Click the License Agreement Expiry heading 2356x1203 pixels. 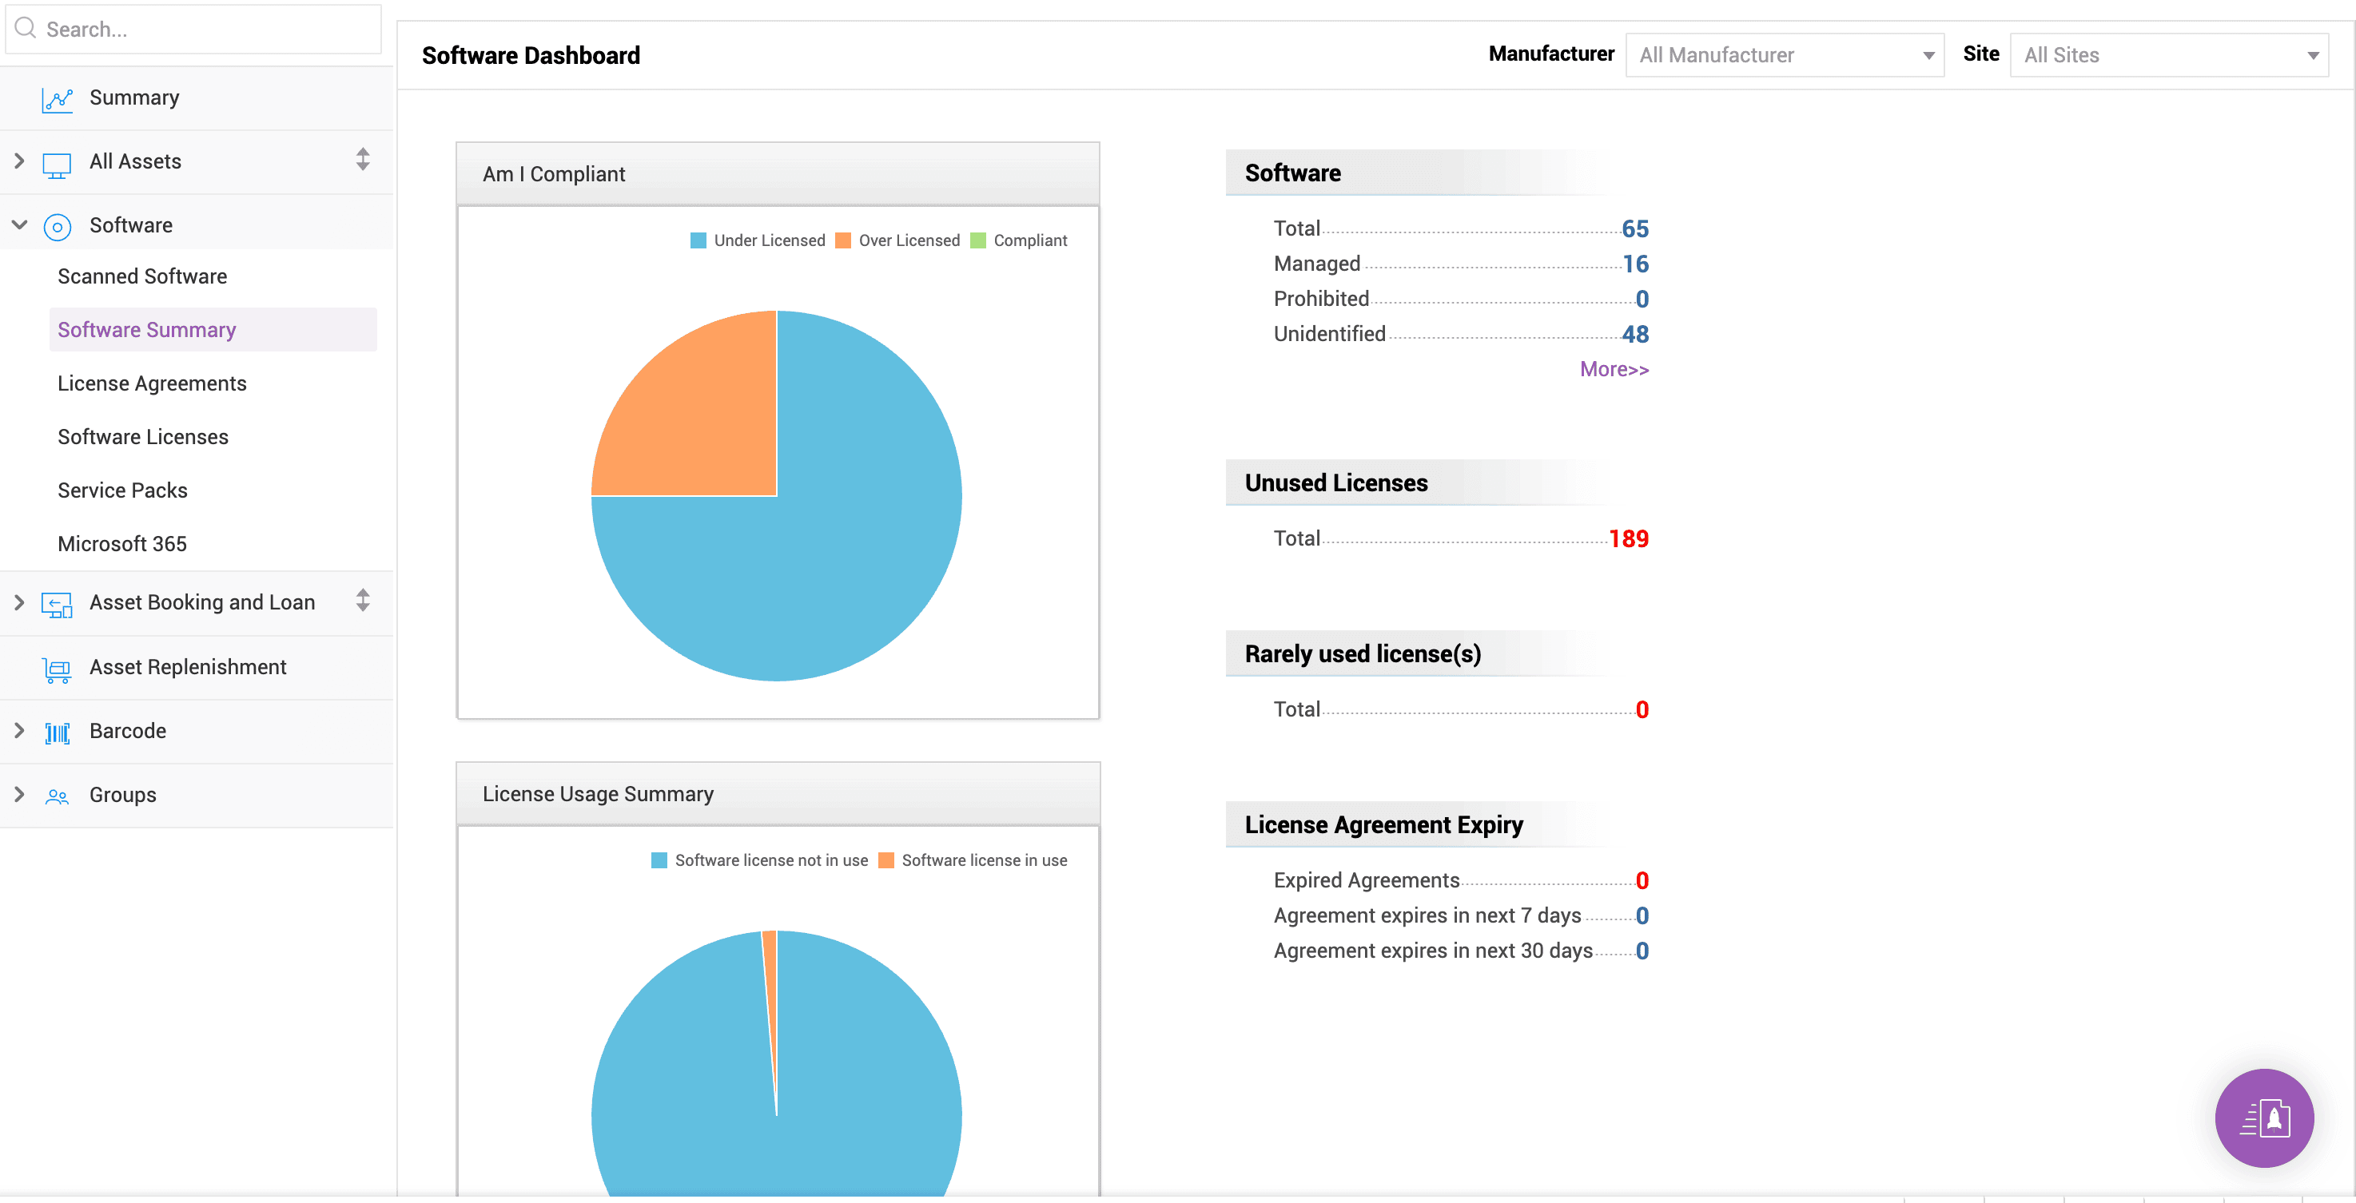1383,824
